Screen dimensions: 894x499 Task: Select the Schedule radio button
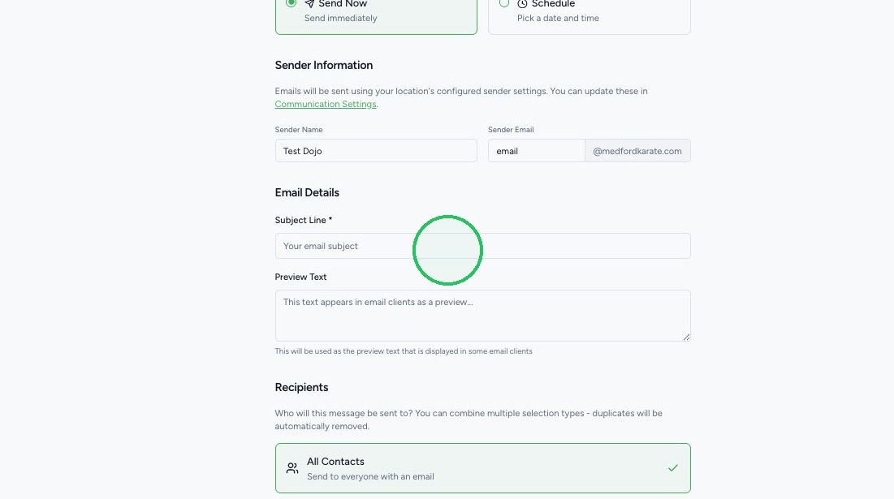[x=504, y=3]
